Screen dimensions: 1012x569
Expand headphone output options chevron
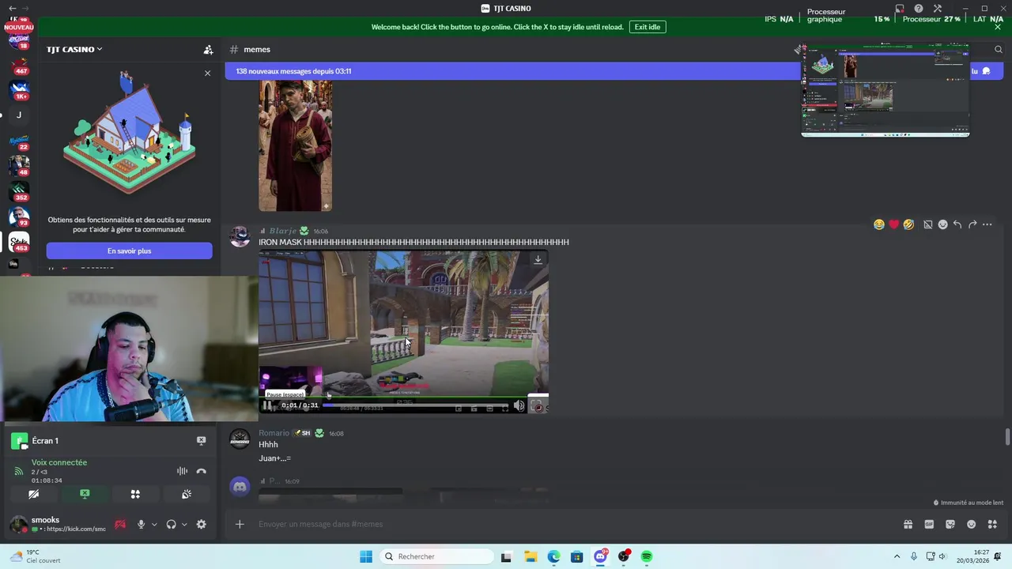[184, 524]
